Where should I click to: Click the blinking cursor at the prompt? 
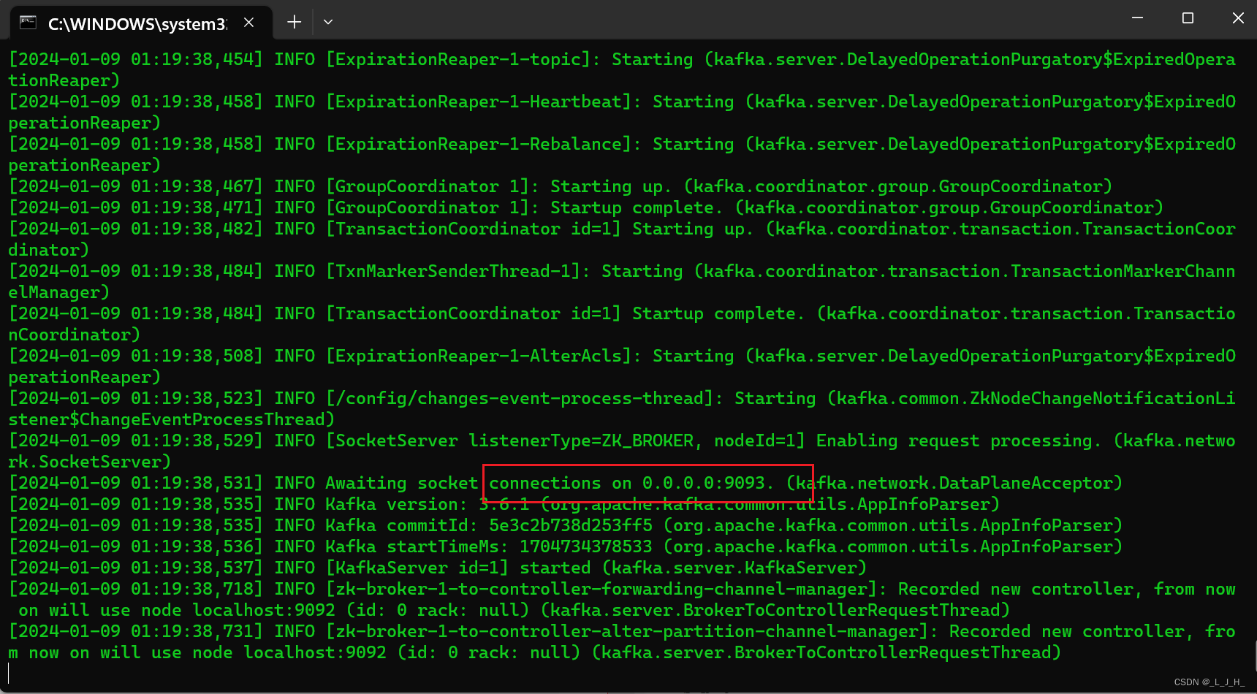[9, 673]
